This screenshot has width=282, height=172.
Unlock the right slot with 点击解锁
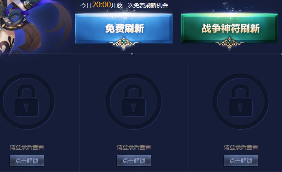(241, 161)
